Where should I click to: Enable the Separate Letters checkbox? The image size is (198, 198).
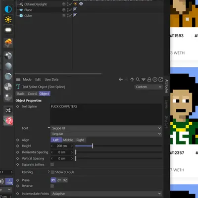click(52, 164)
